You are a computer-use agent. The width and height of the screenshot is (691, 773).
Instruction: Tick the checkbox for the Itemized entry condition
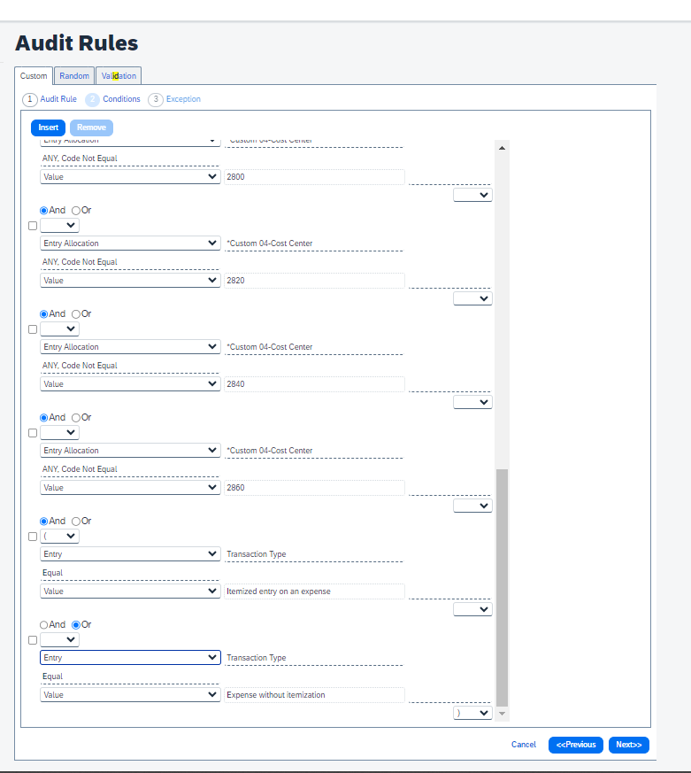pos(33,537)
